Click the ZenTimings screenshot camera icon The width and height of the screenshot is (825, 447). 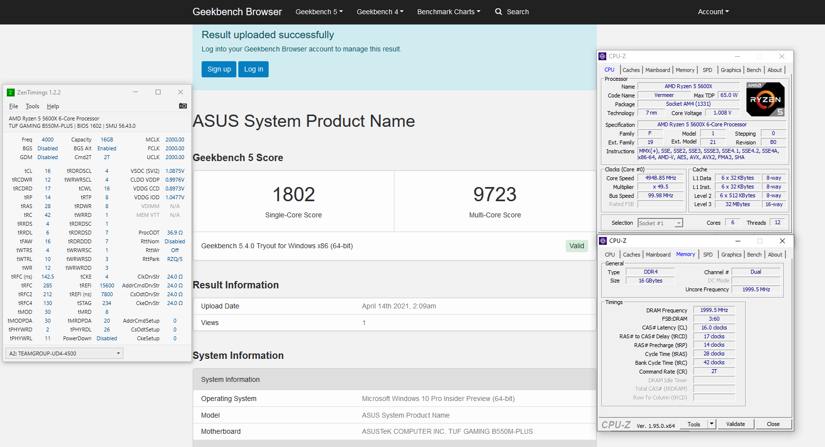pyautogui.click(x=183, y=106)
